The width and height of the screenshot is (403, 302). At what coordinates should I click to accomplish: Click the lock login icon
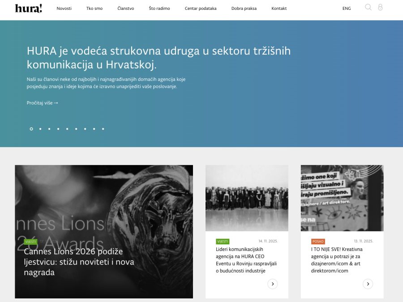(380, 7)
